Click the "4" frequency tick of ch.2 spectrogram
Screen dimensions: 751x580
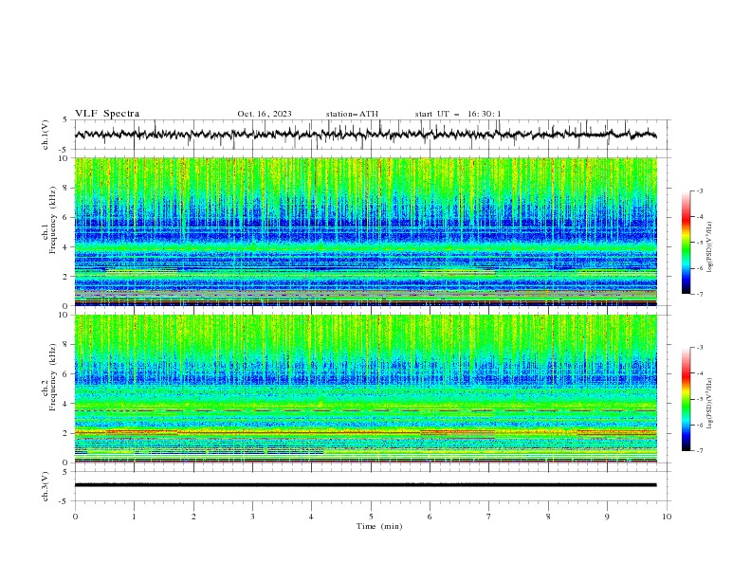click(x=66, y=404)
